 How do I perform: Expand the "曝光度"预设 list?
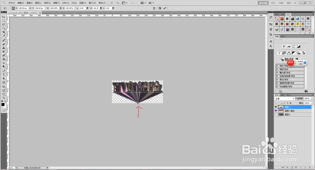277,72
